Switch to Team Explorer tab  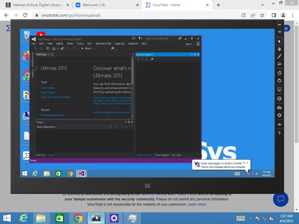click(162, 155)
